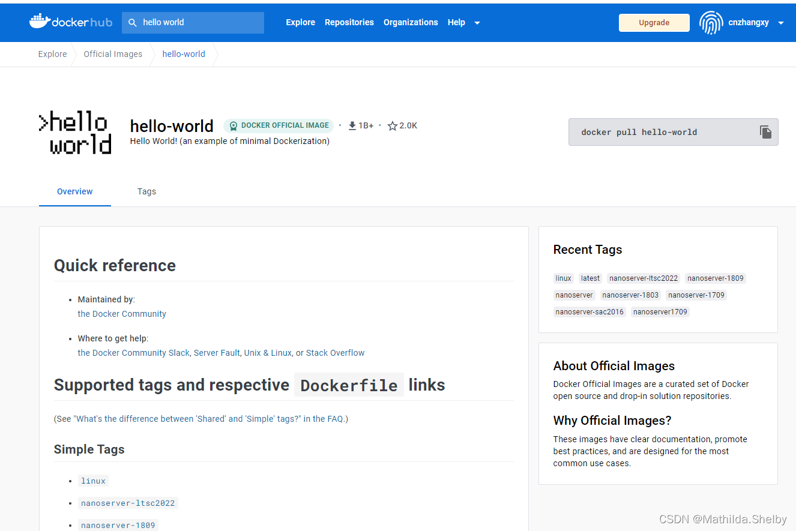The image size is (796, 531).
Task: Open the Shared and Simple tags FAQ link
Action: (x=187, y=419)
